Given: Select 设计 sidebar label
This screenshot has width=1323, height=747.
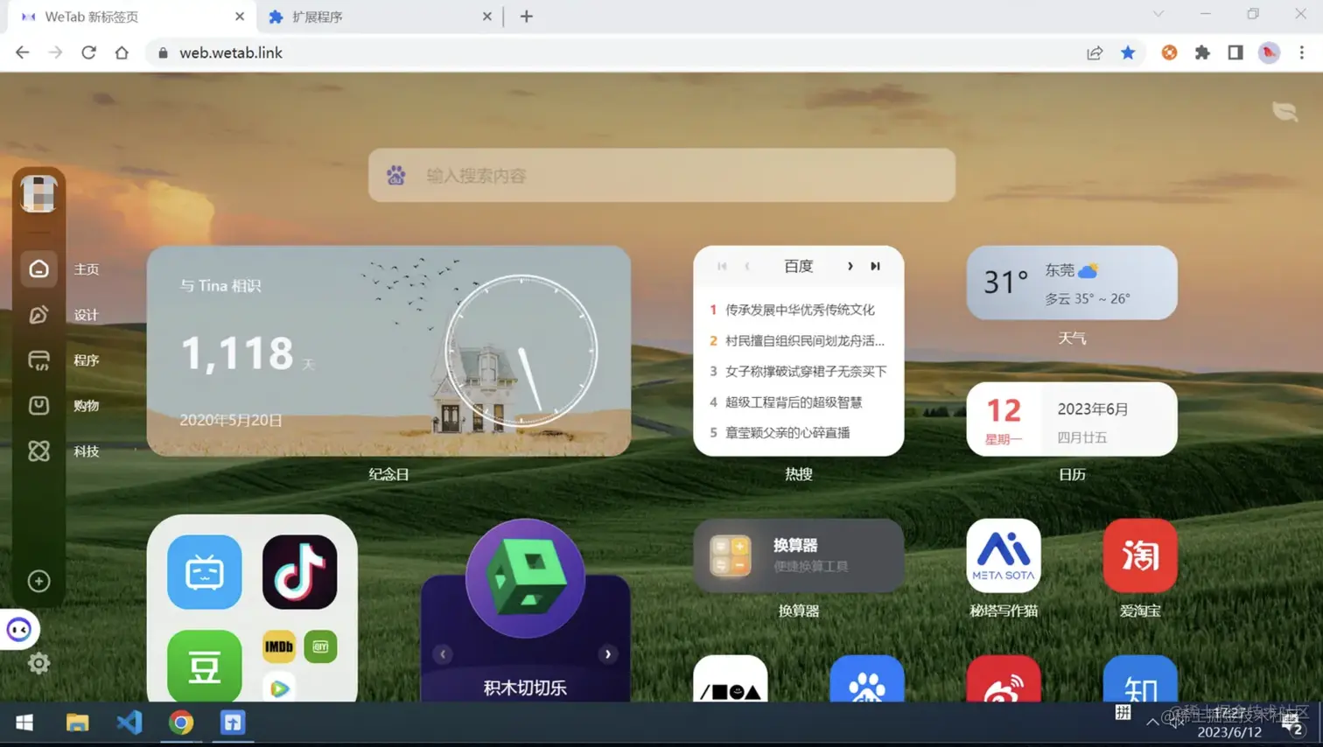Looking at the screenshot, I should pos(87,315).
